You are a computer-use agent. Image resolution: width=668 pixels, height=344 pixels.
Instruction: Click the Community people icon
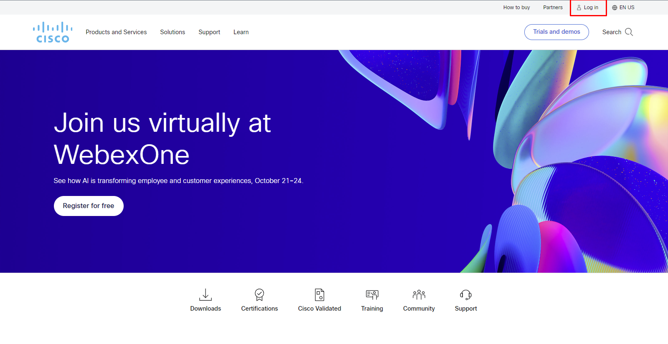419,295
